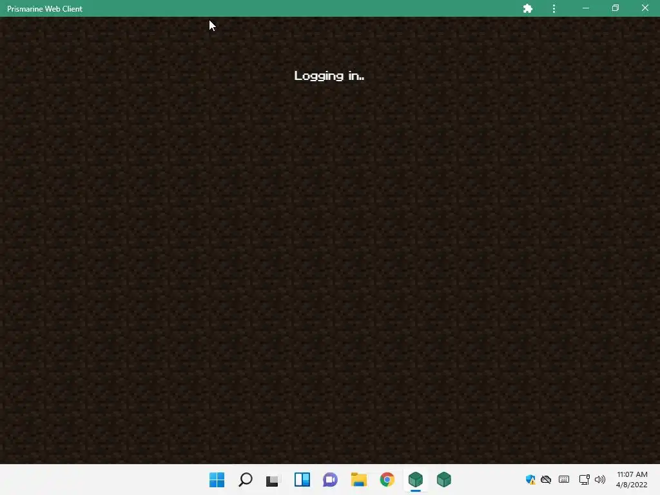This screenshot has width=660, height=495.
Task: Restore down the Prismarine Web Client window
Action: pyautogui.click(x=616, y=8)
